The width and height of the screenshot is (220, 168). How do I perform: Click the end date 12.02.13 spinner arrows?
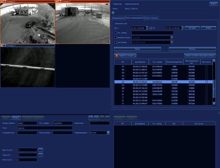(183, 28)
